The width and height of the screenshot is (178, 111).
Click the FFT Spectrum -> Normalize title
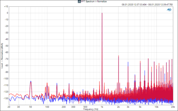pyautogui.click(x=94, y=2)
